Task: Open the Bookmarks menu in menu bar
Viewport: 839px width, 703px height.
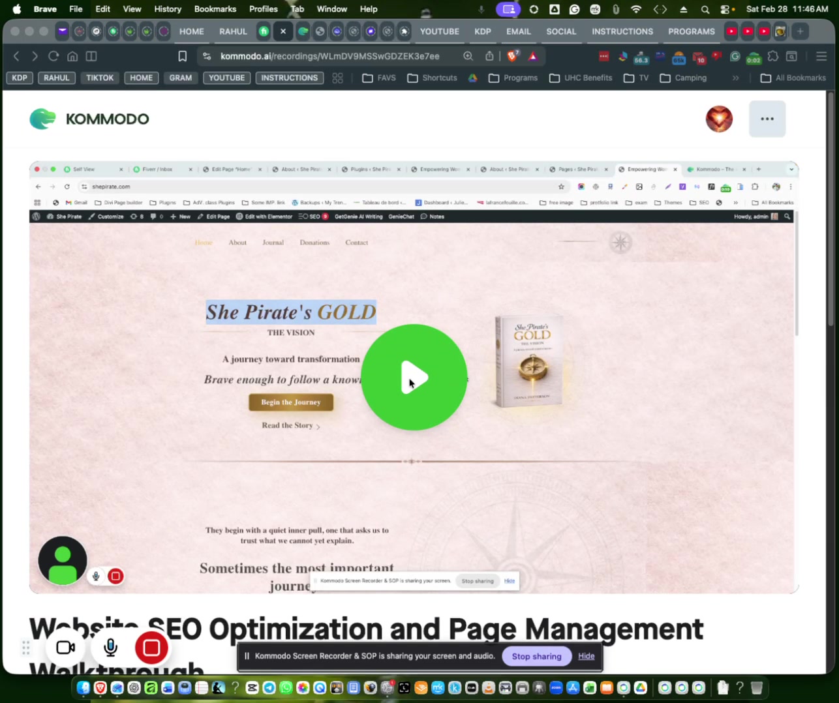Action: [x=215, y=9]
